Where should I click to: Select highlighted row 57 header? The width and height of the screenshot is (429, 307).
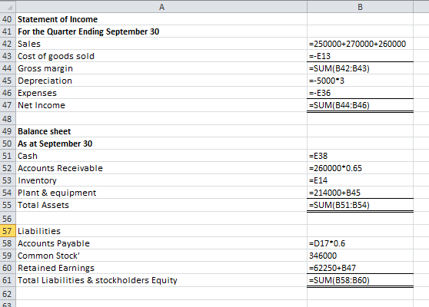click(x=8, y=231)
